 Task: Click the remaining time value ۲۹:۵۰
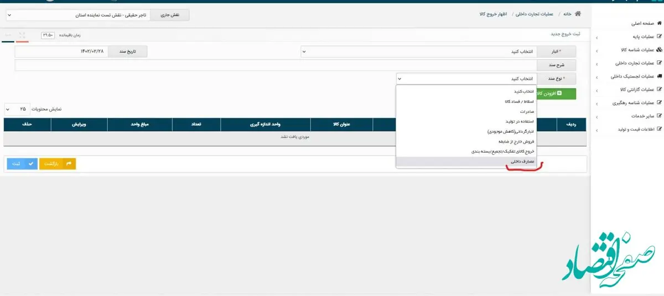coord(47,35)
